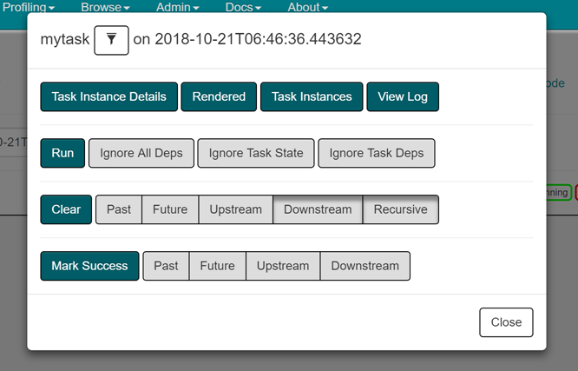Toggle Past in the Mark Success row
Image resolution: width=578 pixels, height=371 pixels.
[x=166, y=266]
